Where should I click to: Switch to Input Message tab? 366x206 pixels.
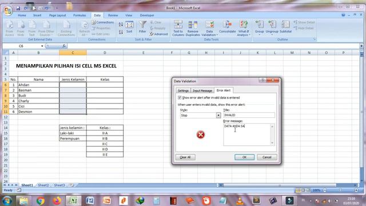coord(202,90)
